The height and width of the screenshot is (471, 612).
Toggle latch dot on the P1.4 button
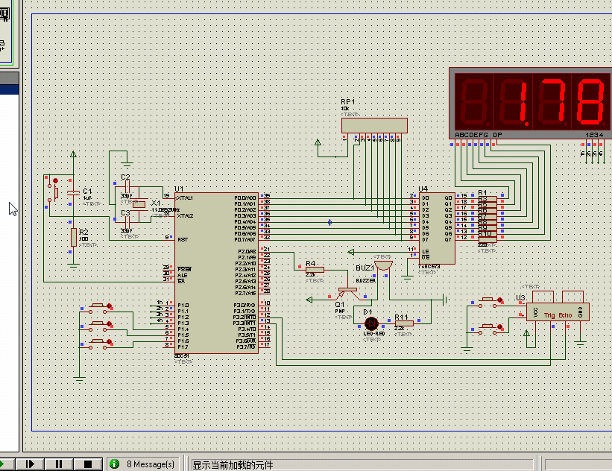(110, 306)
